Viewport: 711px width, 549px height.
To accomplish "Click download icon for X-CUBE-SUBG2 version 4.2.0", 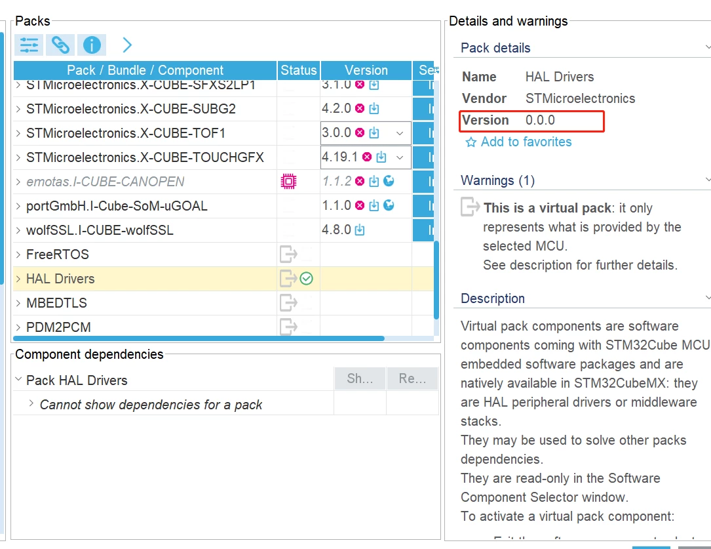I will click(374, 108).
